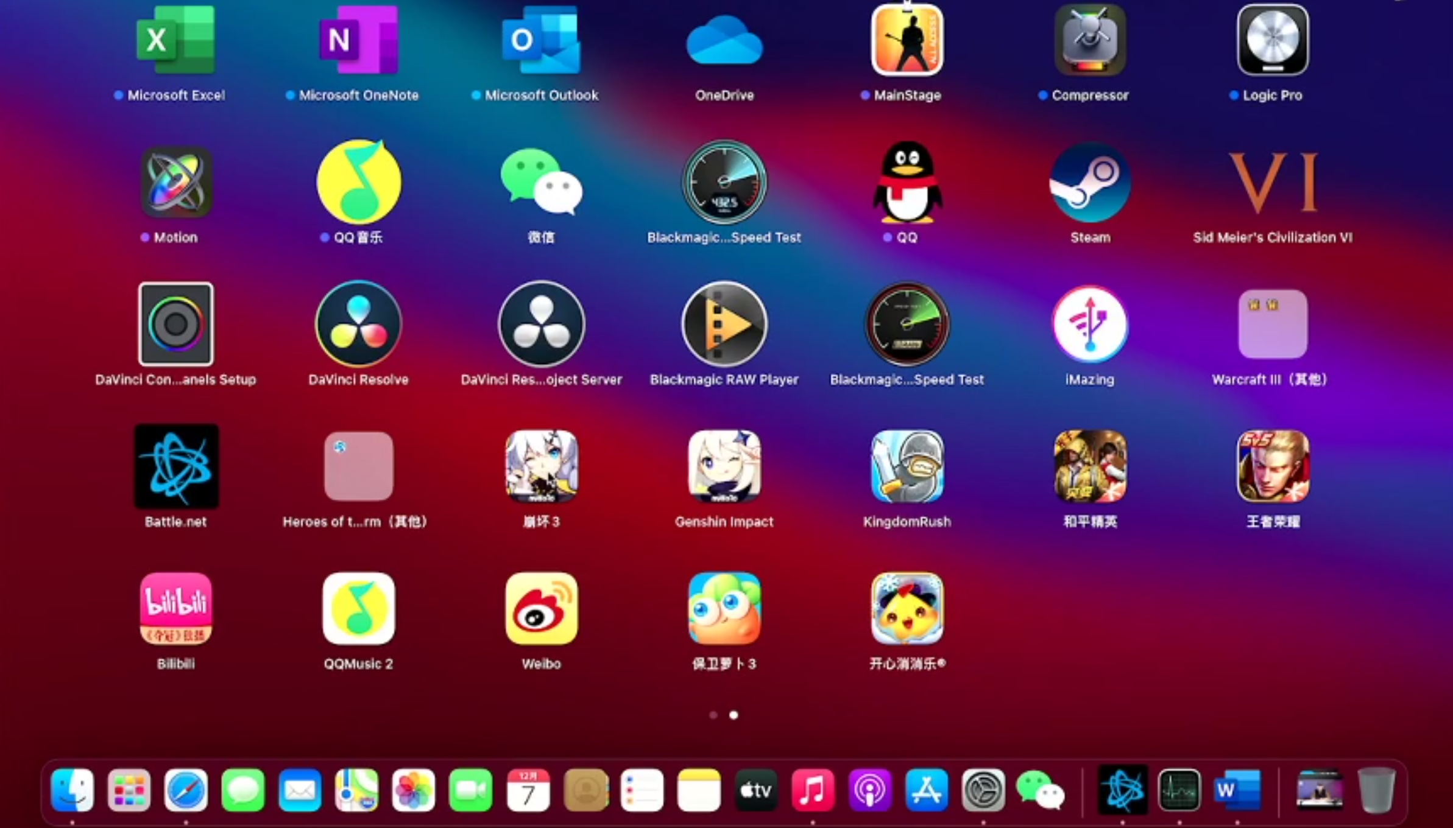1453x828 pixels.
Task: Launch Logic Pro application
Action: [x=1272, y=40]
